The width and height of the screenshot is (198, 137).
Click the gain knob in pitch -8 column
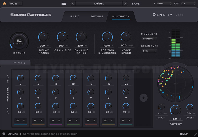click(91, 106)
